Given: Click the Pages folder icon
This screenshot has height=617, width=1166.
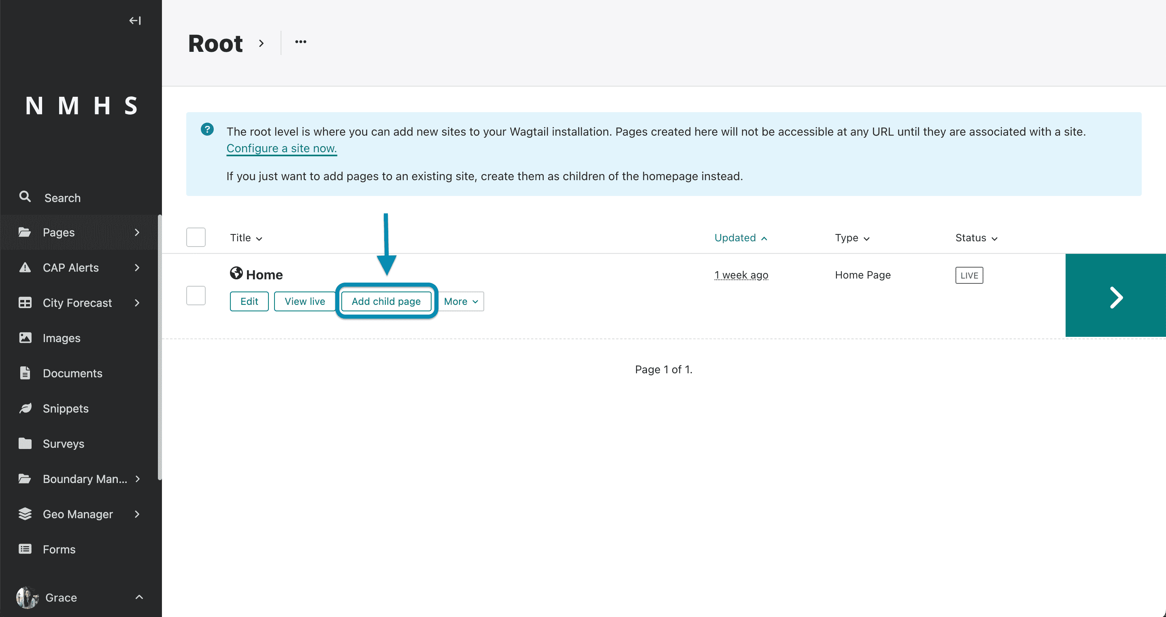Looking at the screenshot, I should point(25,232).
